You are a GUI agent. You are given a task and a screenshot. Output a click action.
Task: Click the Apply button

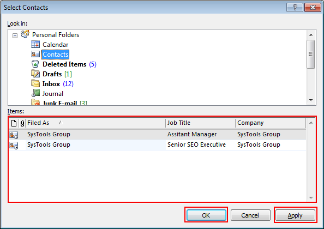(295, 215)
